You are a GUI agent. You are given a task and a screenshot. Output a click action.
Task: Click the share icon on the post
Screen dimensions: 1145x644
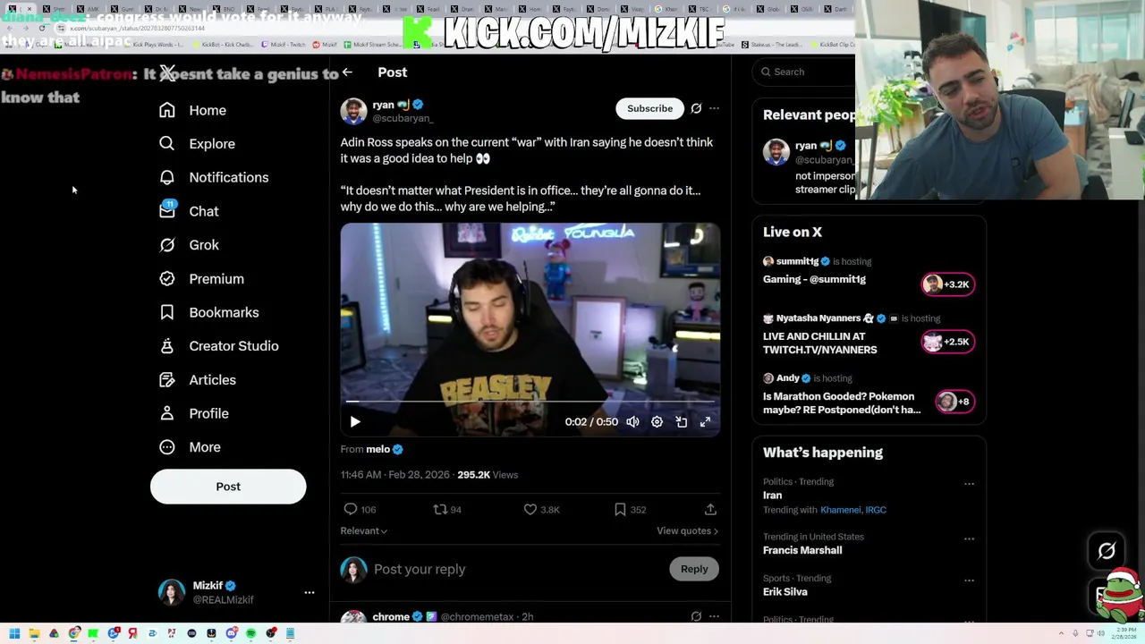click(710, 509)
